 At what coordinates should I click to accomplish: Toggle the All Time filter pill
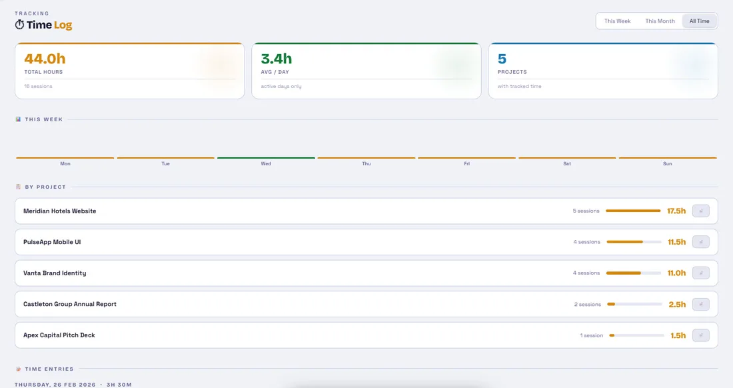(699, 21)
